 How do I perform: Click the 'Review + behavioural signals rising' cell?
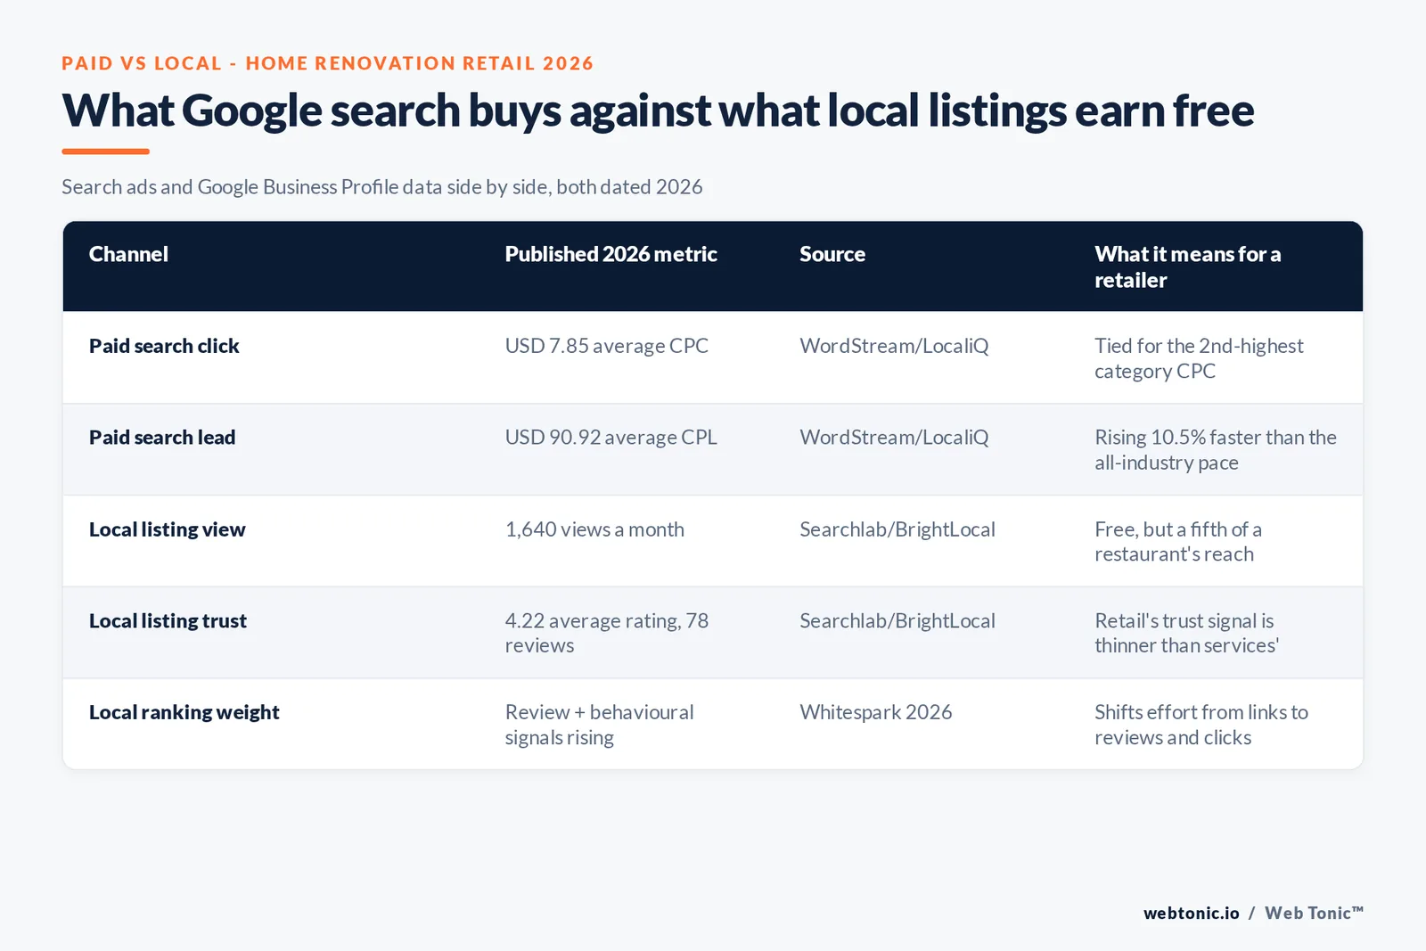point(599,725)
